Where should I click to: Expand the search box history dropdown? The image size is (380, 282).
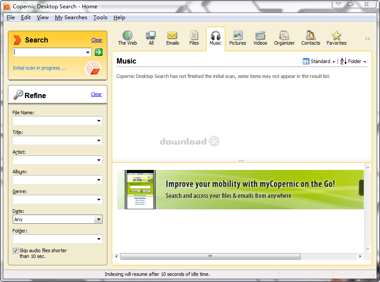[88, 52]
